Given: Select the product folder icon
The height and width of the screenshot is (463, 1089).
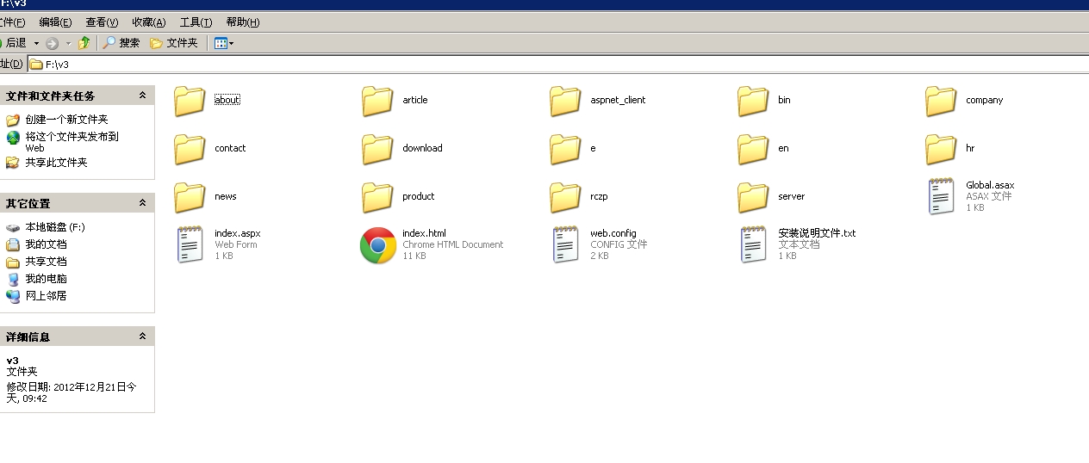Looking at the screenshot, I should (377, 197).
